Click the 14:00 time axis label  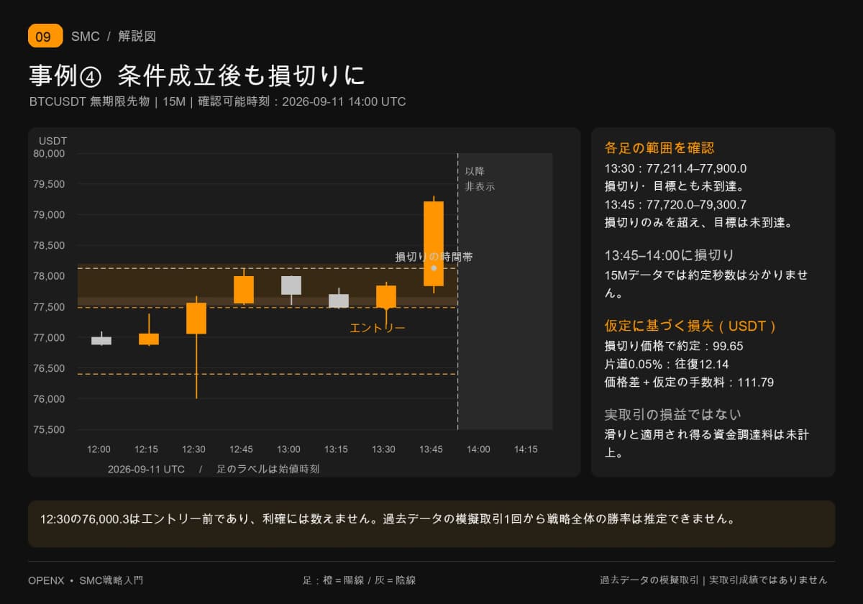(x=478, y=449)
